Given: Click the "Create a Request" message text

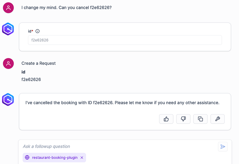Looking at the screenshot, I should [x=39, y=63].
